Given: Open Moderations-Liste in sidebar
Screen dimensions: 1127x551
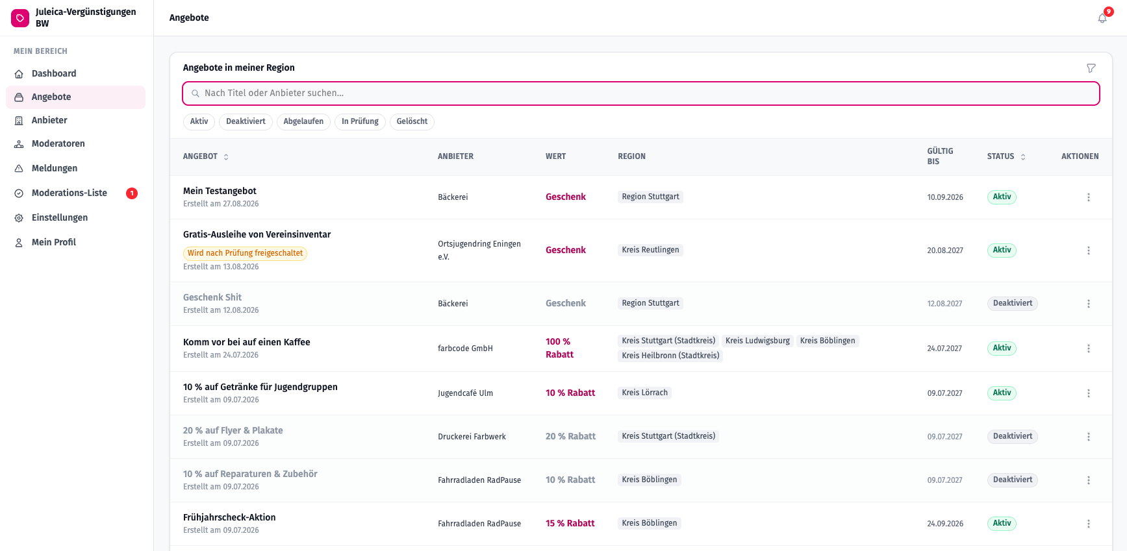Looking at the screenshot, I should point(75,193).
